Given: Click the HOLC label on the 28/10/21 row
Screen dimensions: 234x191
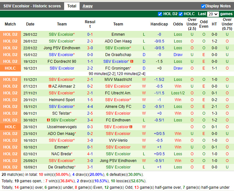Looking at the screenshot, I should tap(10, 127).
